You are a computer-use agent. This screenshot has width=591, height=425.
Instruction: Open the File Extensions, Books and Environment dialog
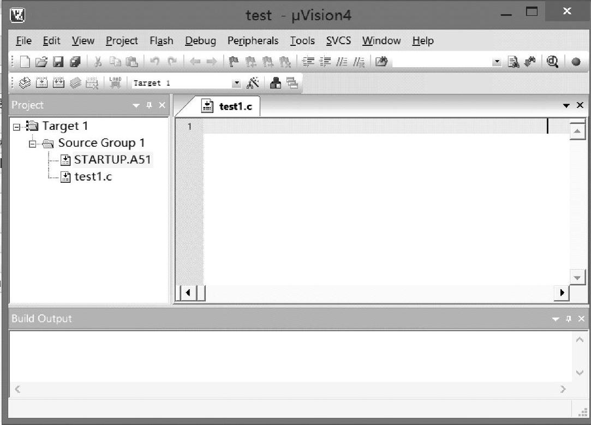[276, 82]
